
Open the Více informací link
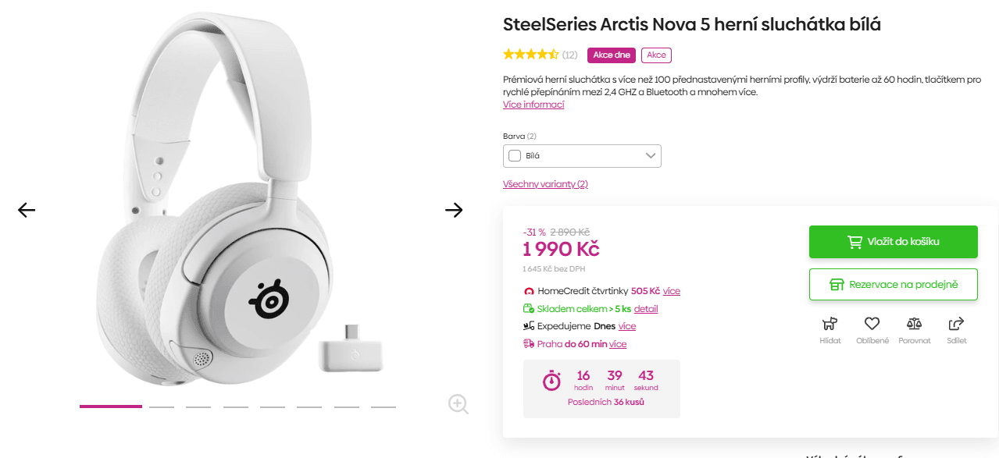point(533,104)
